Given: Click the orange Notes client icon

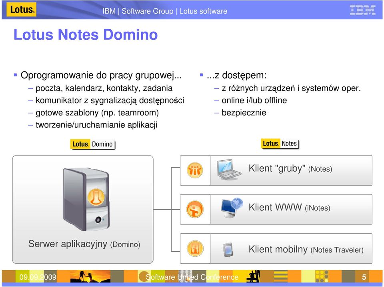Looking at the screenshot, I should (x=195, y=170).
